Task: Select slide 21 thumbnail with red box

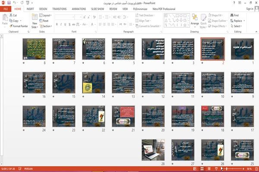Action: pyautogui.click(x=123, y=116)
